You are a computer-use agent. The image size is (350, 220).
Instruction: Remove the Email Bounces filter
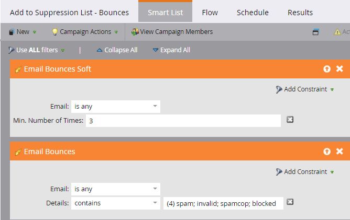click(x=340, y=152)
